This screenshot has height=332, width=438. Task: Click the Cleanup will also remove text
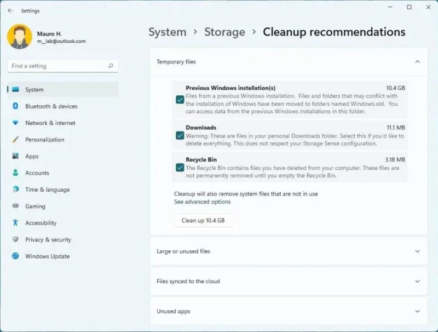[246, 194]
